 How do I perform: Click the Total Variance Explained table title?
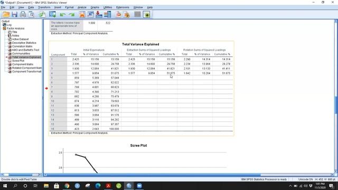[140, 44]
